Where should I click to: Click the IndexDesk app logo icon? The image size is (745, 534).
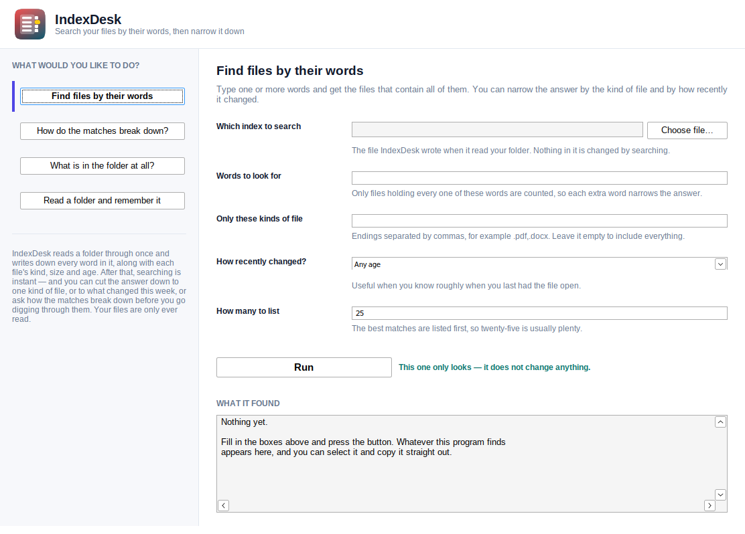30,23
